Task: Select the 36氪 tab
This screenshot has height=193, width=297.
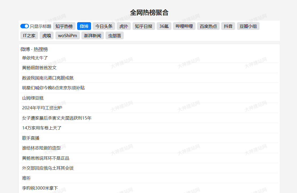Action: [164, 26]
